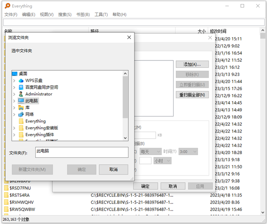Open the 视图(V) menu

[47, 15]
